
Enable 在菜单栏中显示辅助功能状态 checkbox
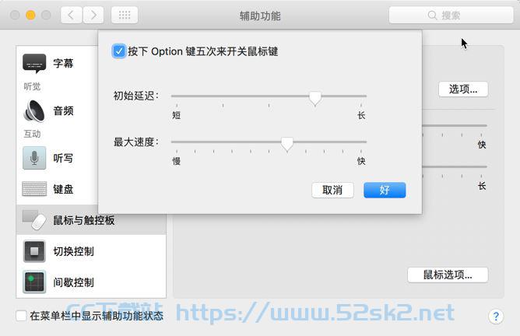pyautogui.click(x=21, y=316)
